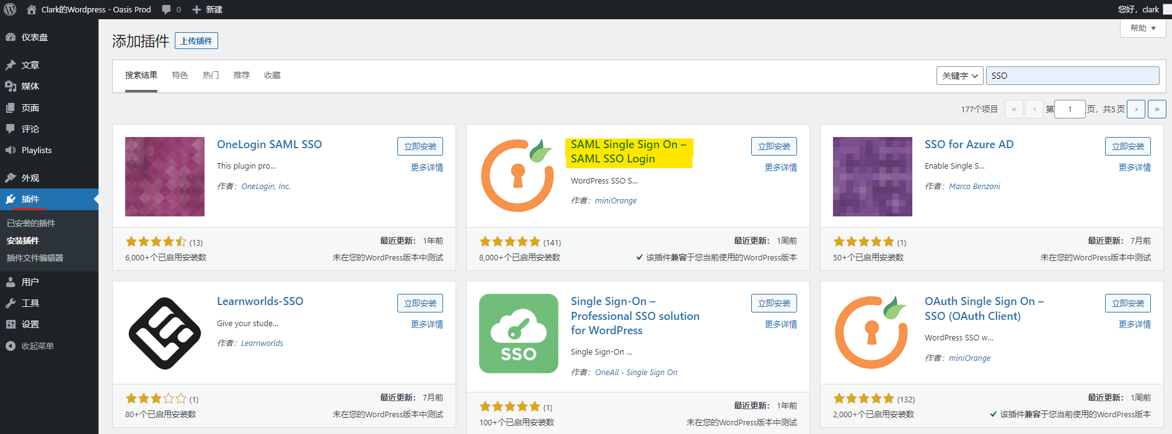Open the 外观 appearance menu
The image size is (1172, 434).
click(x=30, y=178)
